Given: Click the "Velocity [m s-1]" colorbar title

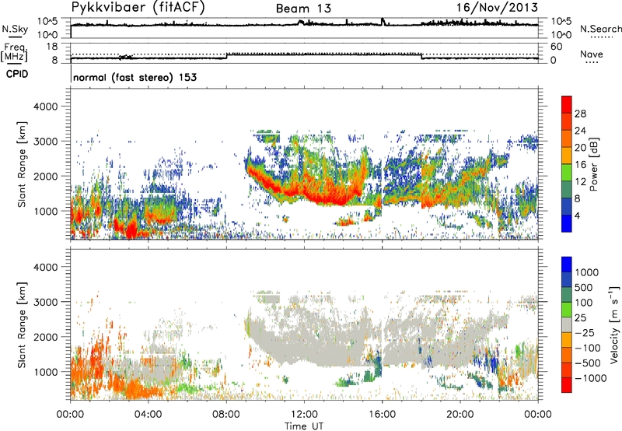Looking at the screenshot, I should tap(614, 325).
